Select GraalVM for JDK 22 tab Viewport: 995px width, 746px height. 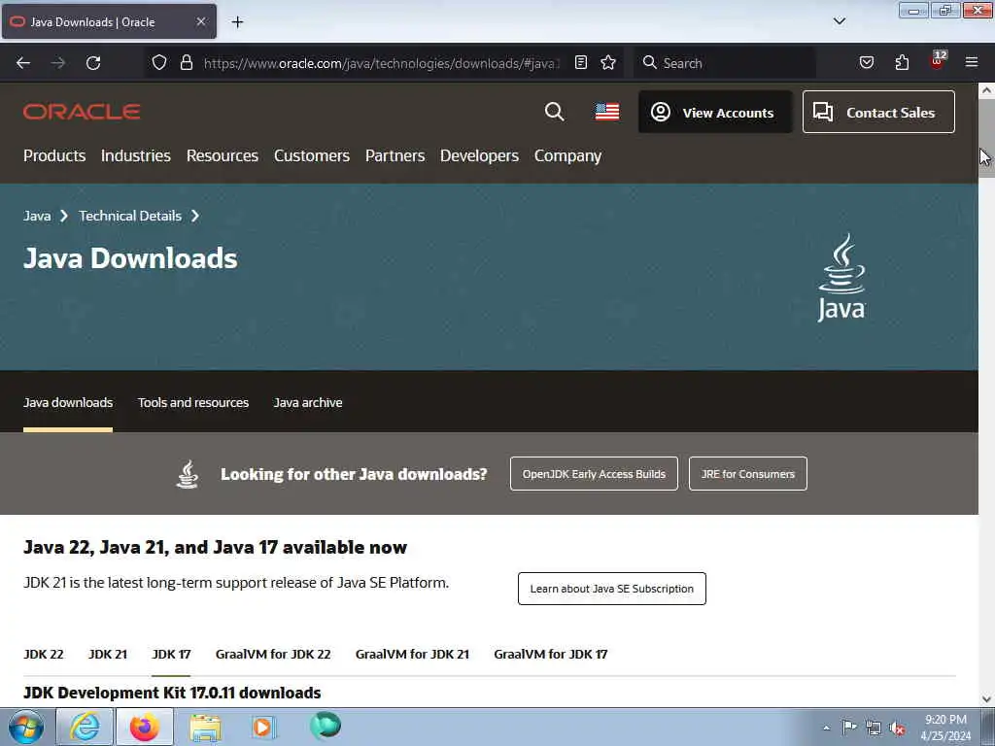tap(273, 654)
